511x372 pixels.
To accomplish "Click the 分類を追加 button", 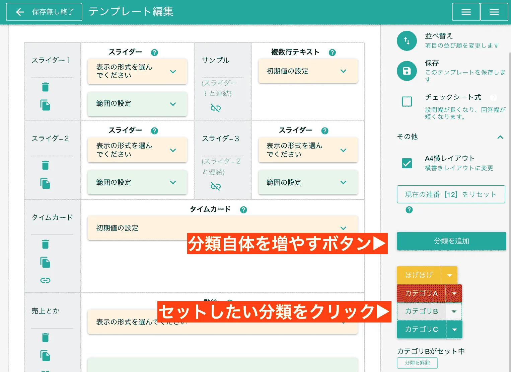I will (x=451, y=241).
